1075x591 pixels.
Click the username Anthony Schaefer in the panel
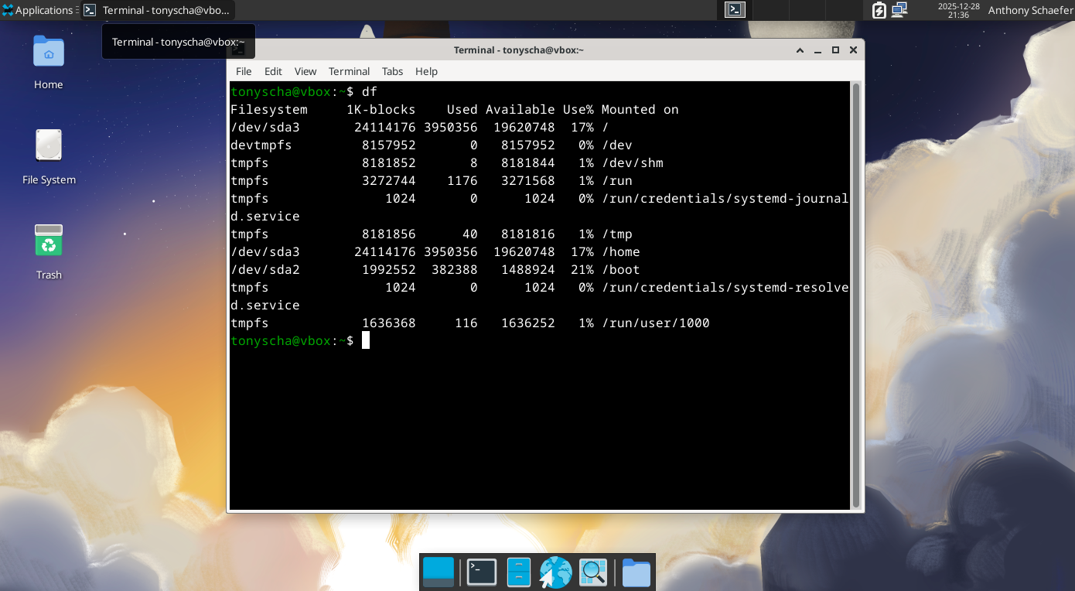coord(1029,10)
